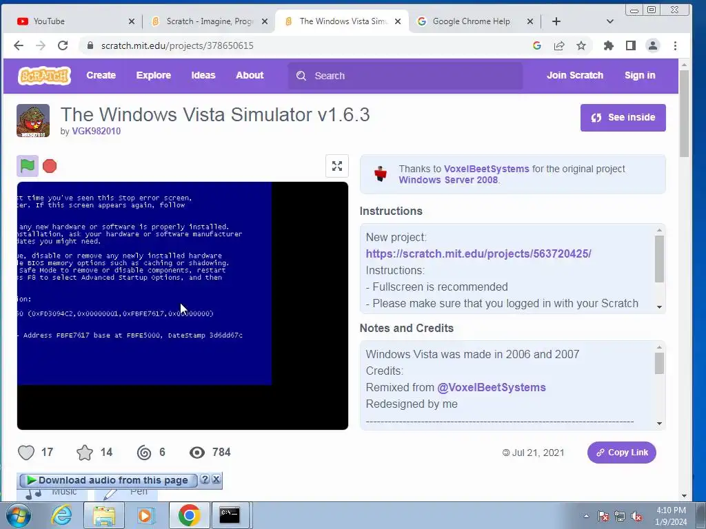The height and width of the screenshot is (529, 706).
Task: Click the Action Center flag tray icon
Action: click(603, 517)
